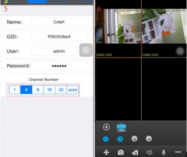The height and width of the screenshot is (157, 187).
Task: Tap the Name field containing CAM1
Action: (59, 22)
